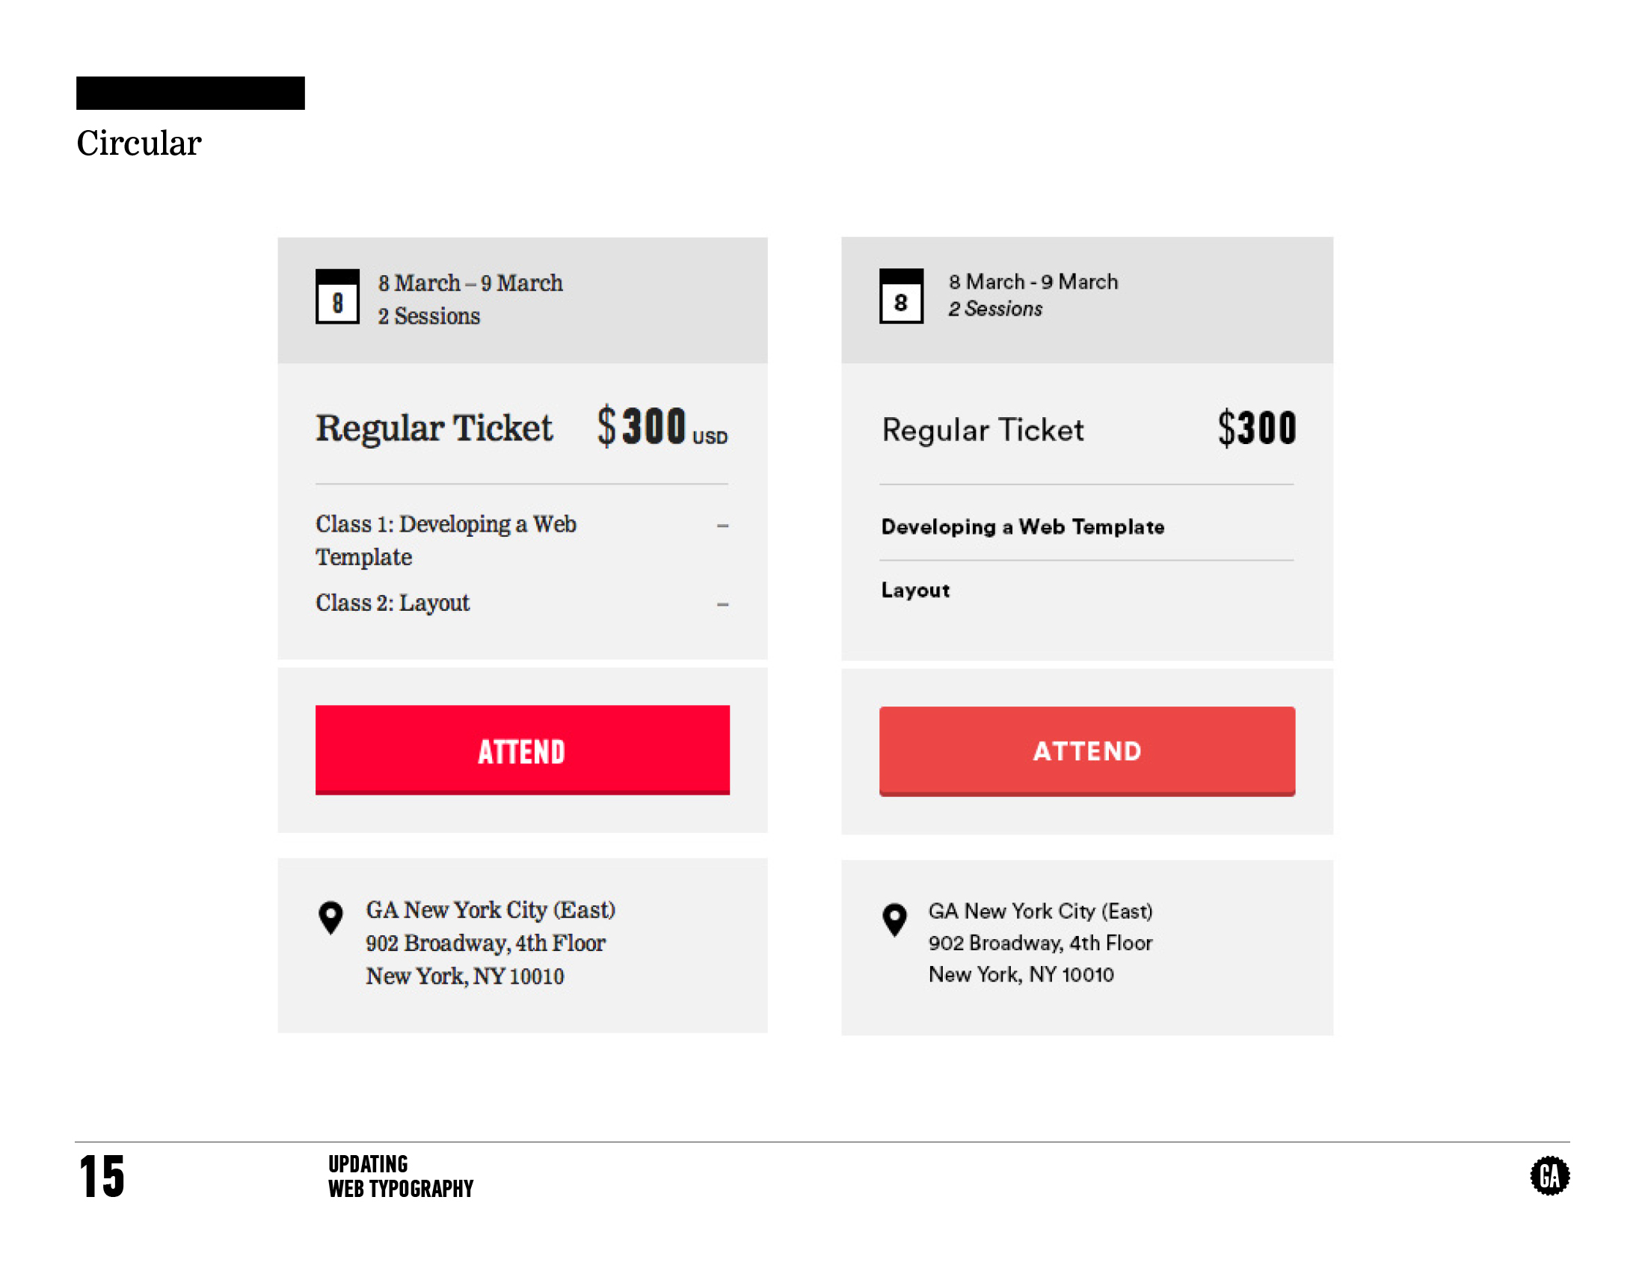Screen dimensions: 1645x1271
Task: Collapse Class 1 Developing a Web Template
Action: click(x=722, y=525)
